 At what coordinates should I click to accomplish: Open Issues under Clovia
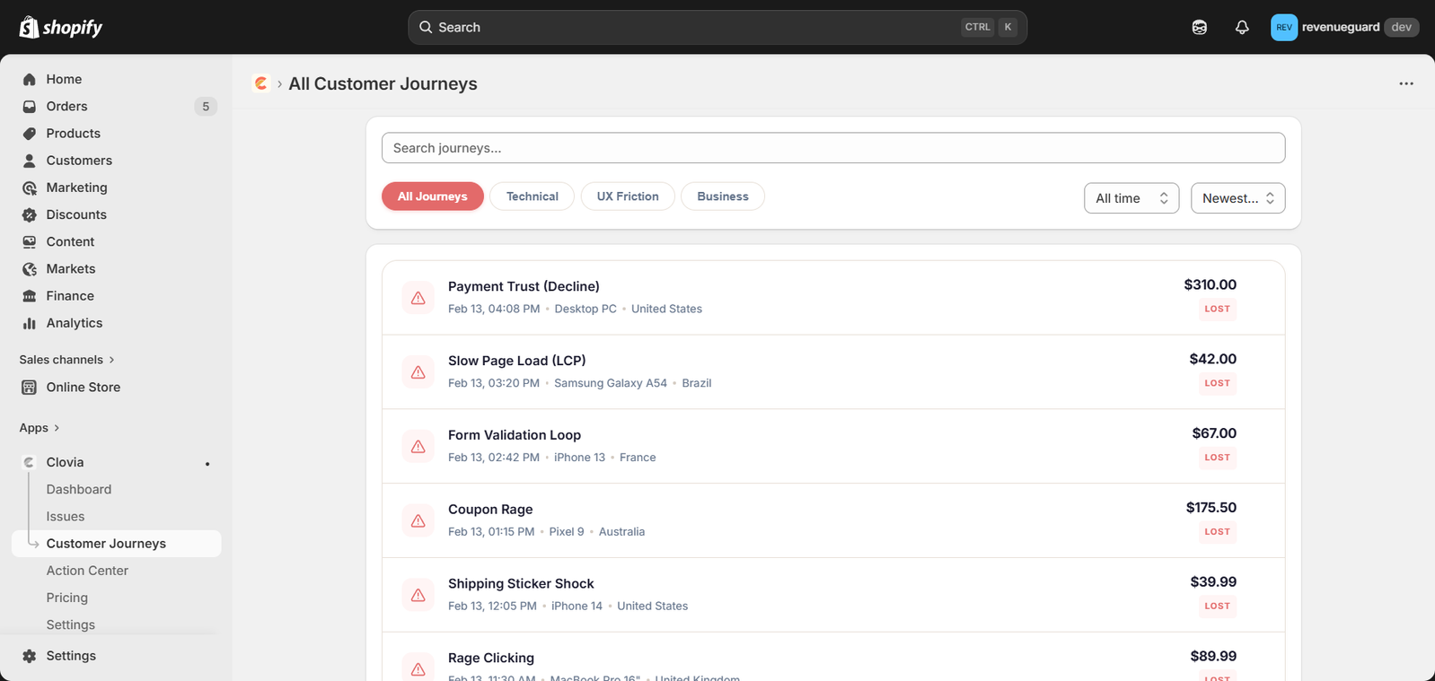coord(66,517)
